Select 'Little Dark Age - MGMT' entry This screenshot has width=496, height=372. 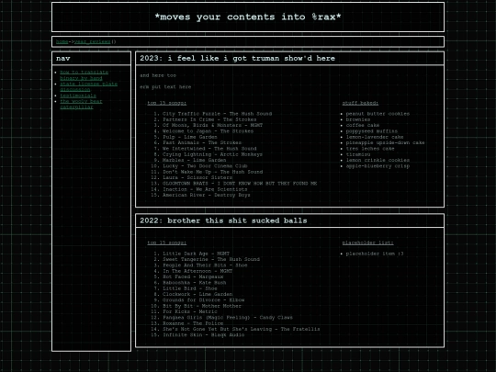[196, 254]
